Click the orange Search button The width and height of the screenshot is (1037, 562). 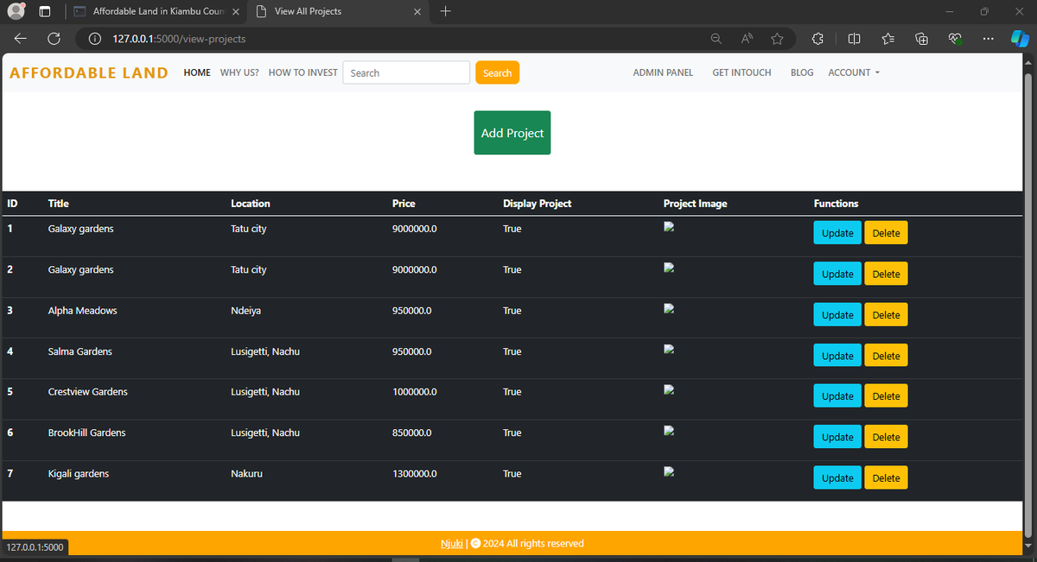coord(497,73)
